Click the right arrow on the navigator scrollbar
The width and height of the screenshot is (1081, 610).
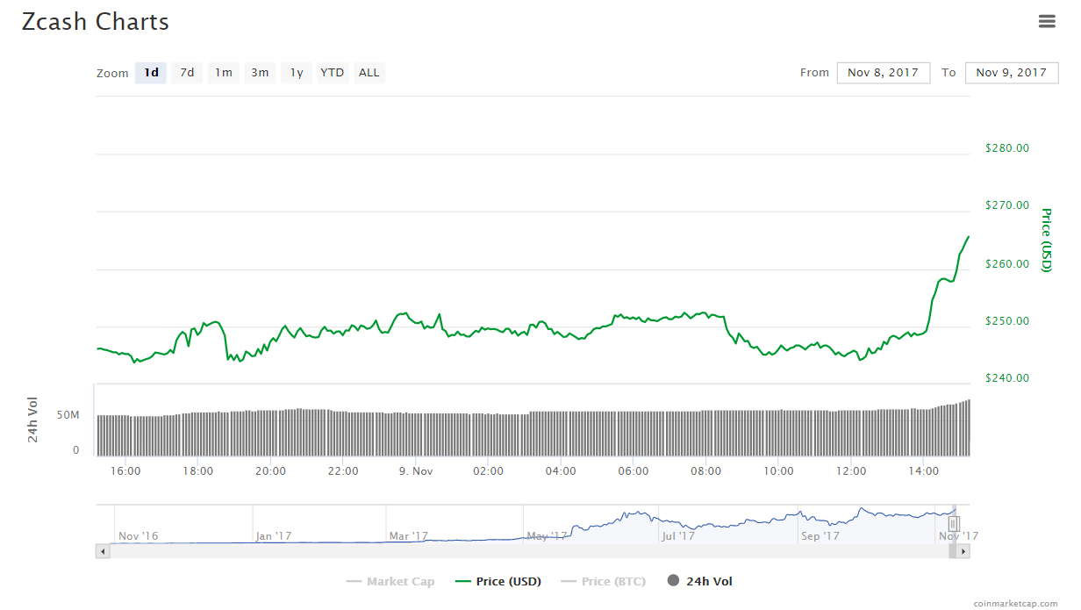click(x=962, y=551)
